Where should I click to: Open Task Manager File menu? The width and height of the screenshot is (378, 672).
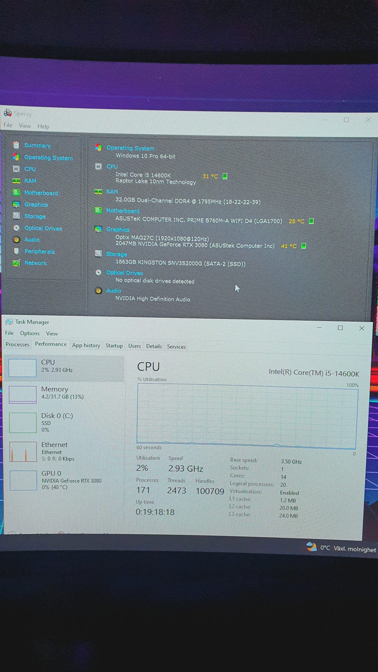[9, 333]
